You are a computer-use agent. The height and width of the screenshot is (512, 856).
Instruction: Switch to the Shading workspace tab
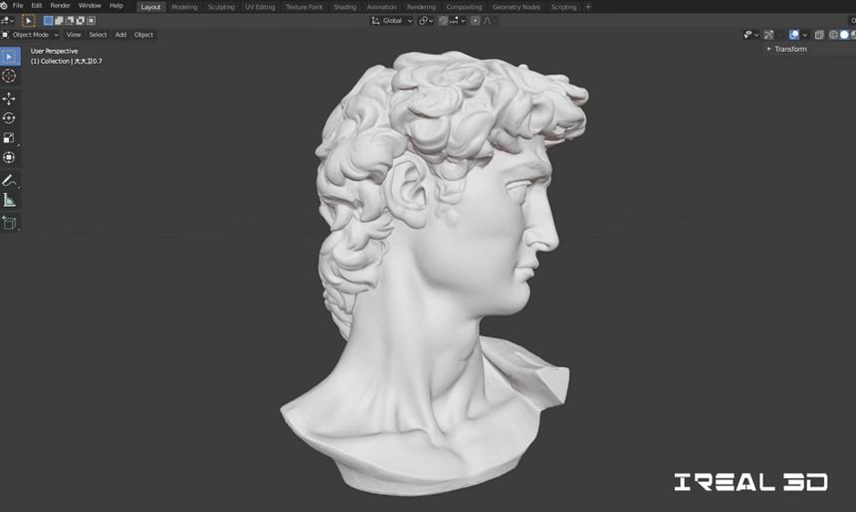[344, 7]
